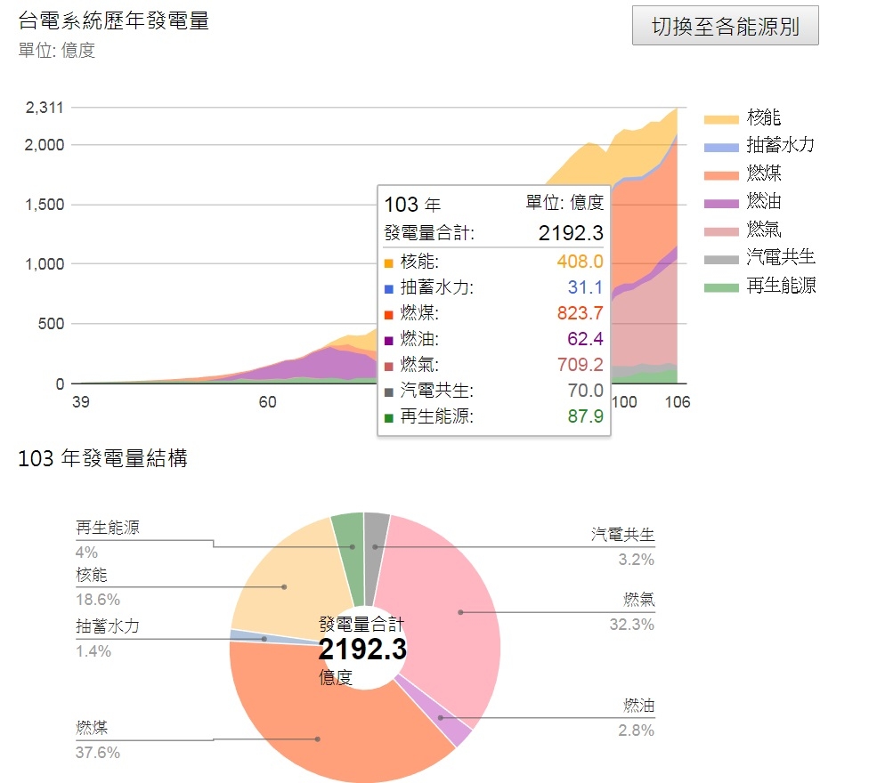
Task: Click the tooltip 汽電共生 70.0 value
Action: point(586,390)
